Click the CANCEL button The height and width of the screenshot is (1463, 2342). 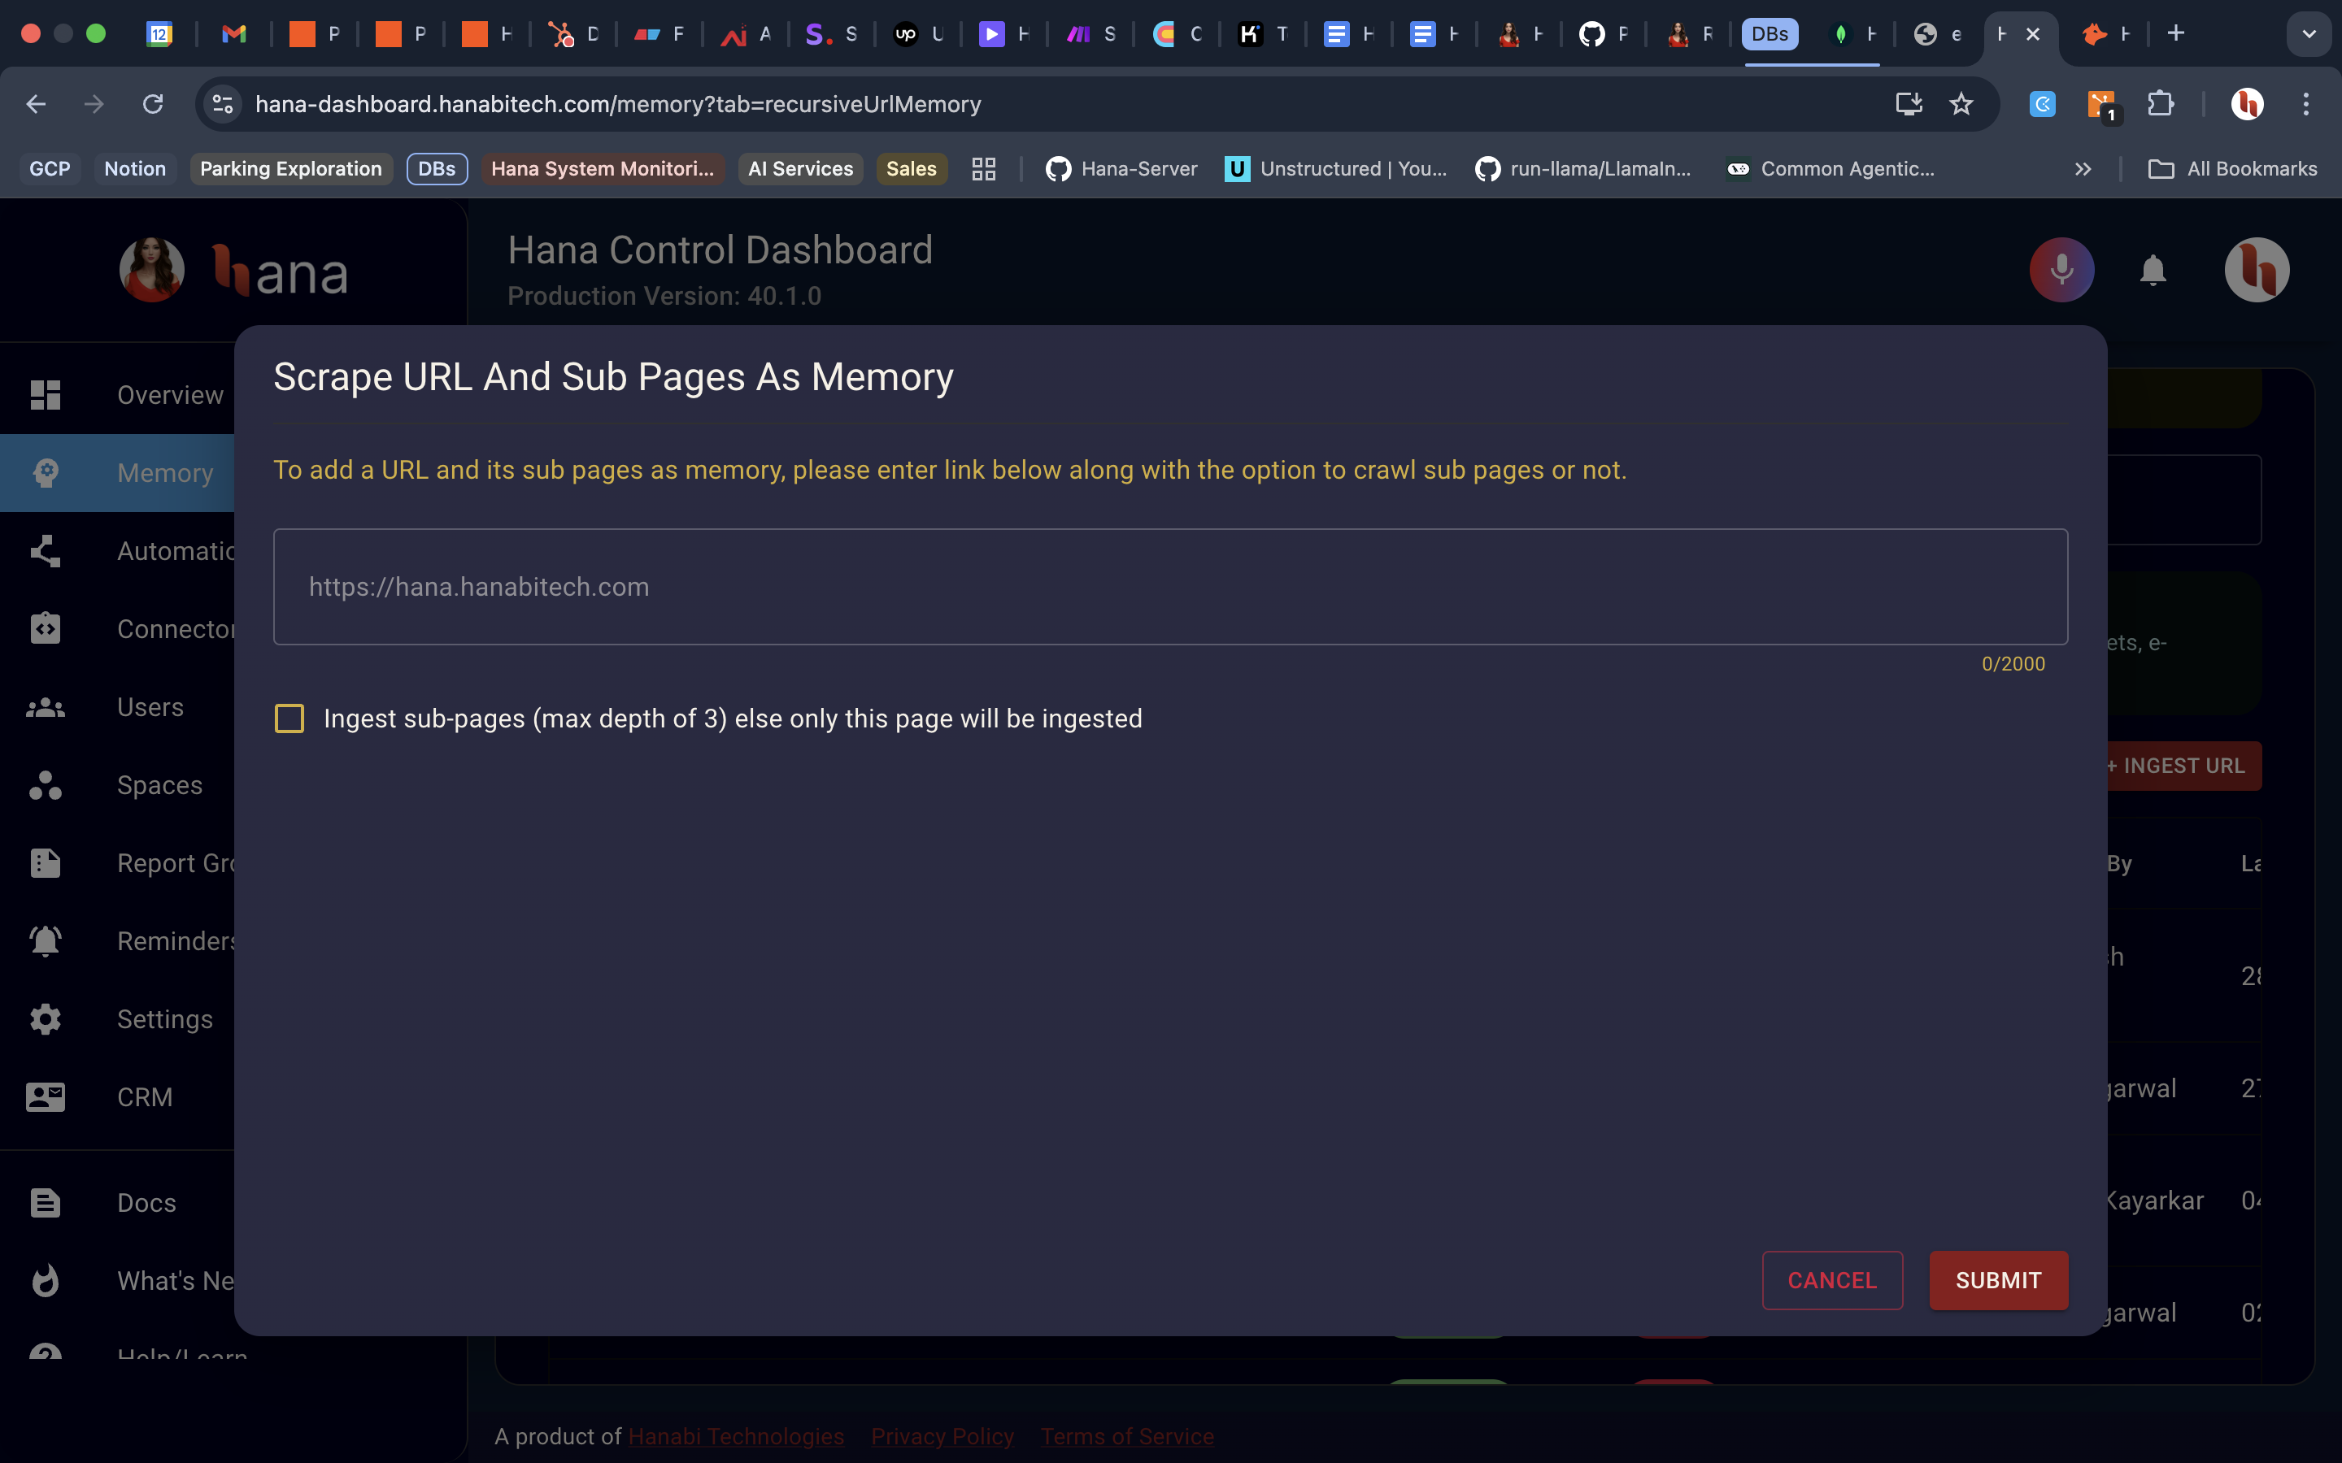1833,1279
